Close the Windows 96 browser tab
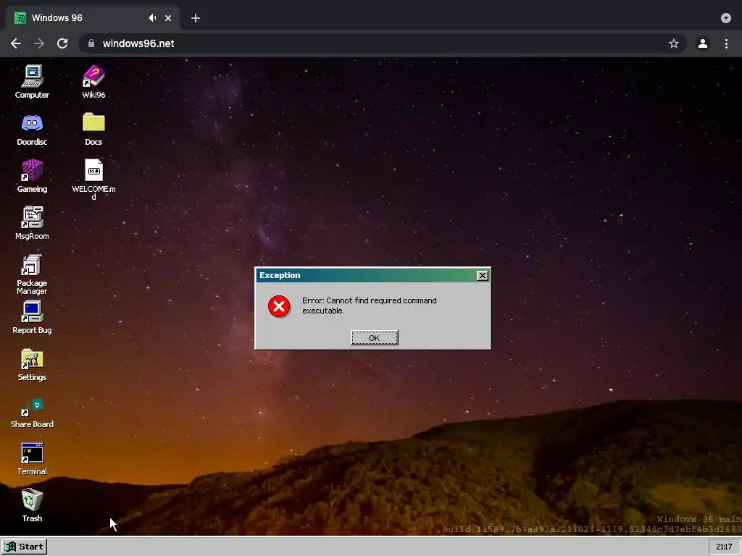The height and width of the screenshot is (556, 742). pos(168,18)
